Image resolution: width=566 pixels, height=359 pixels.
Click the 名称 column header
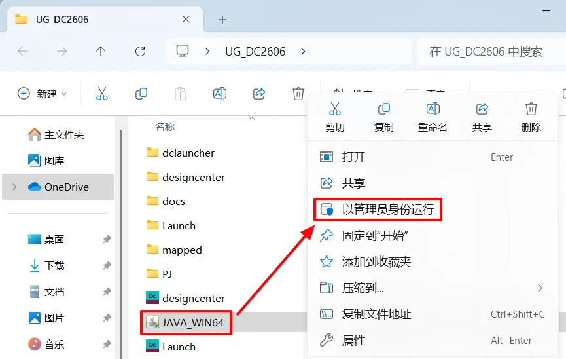pos(165,127)
